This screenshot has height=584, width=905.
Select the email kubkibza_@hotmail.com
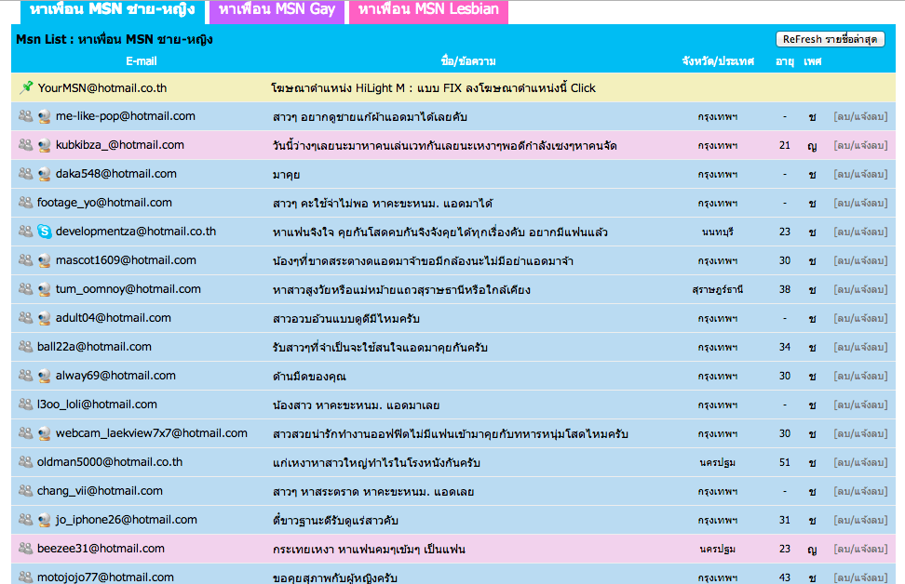[x=120, y=145]
